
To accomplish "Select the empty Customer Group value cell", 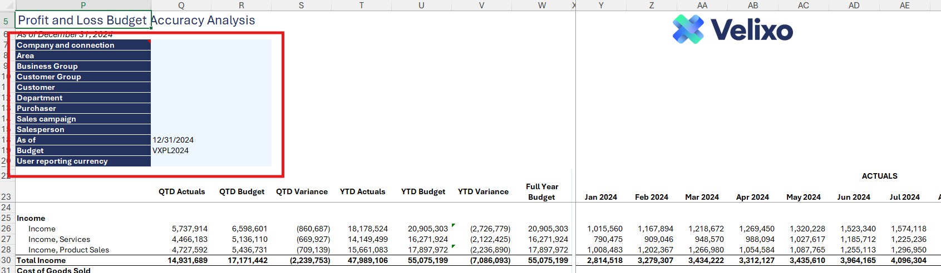I will pyautogui.click(x=210, y=77).
